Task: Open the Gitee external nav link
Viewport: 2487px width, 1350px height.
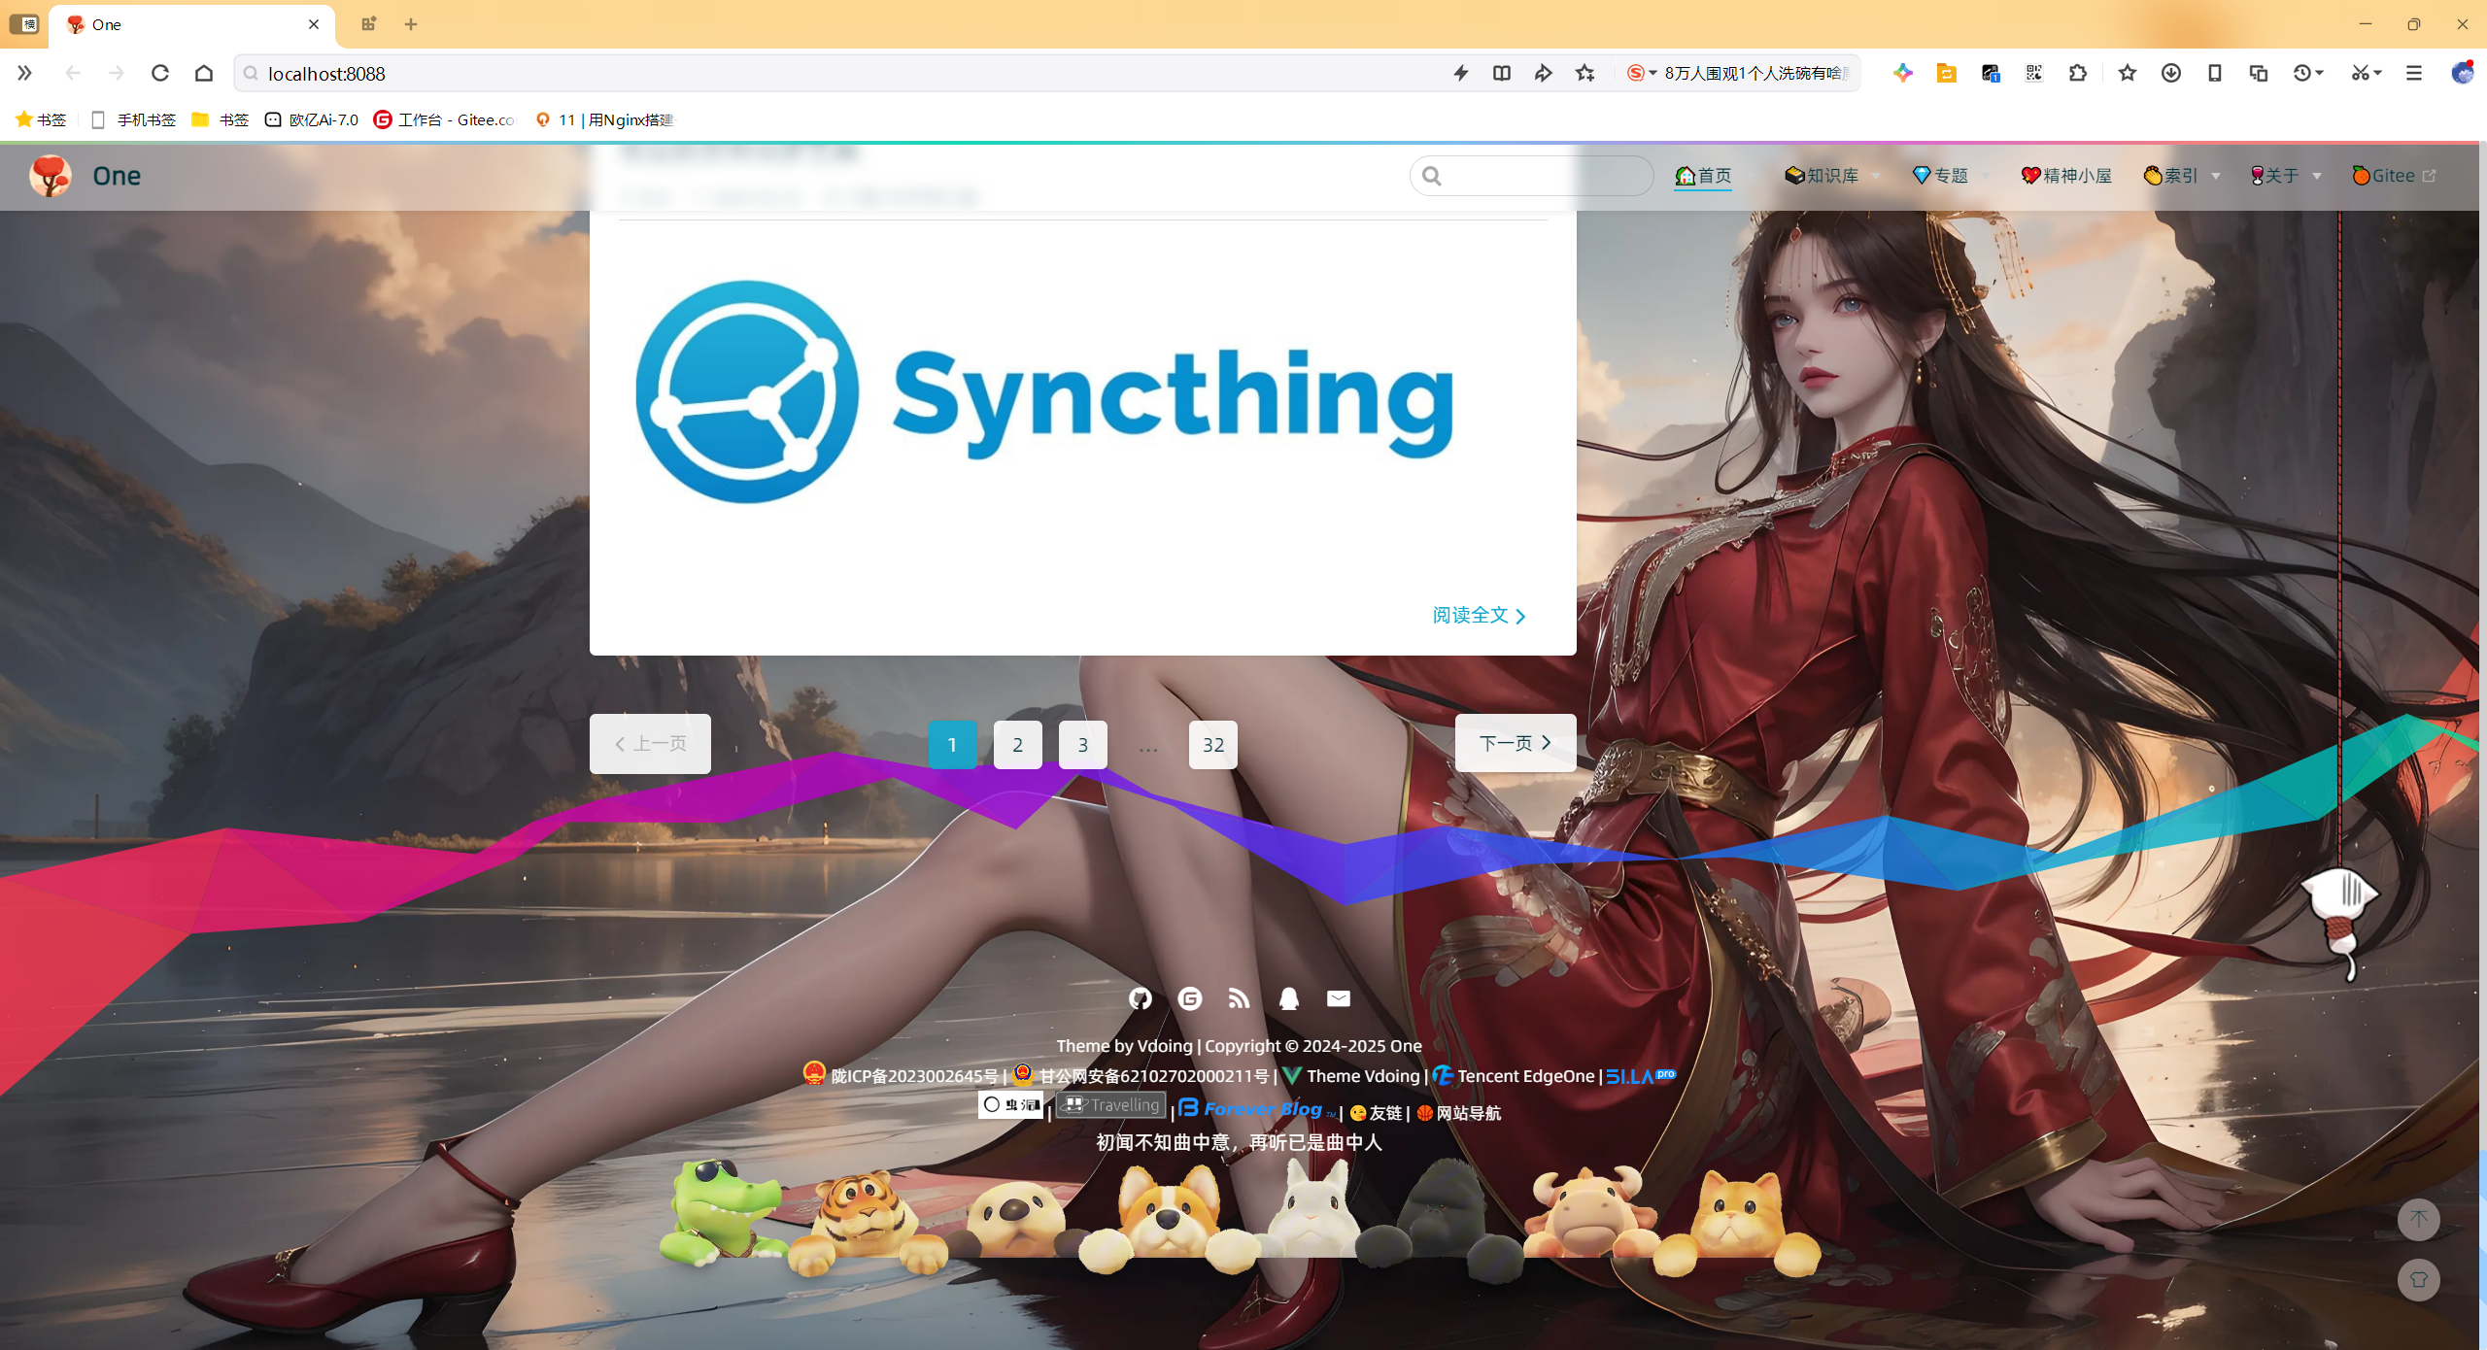Action: (2394, 176)
